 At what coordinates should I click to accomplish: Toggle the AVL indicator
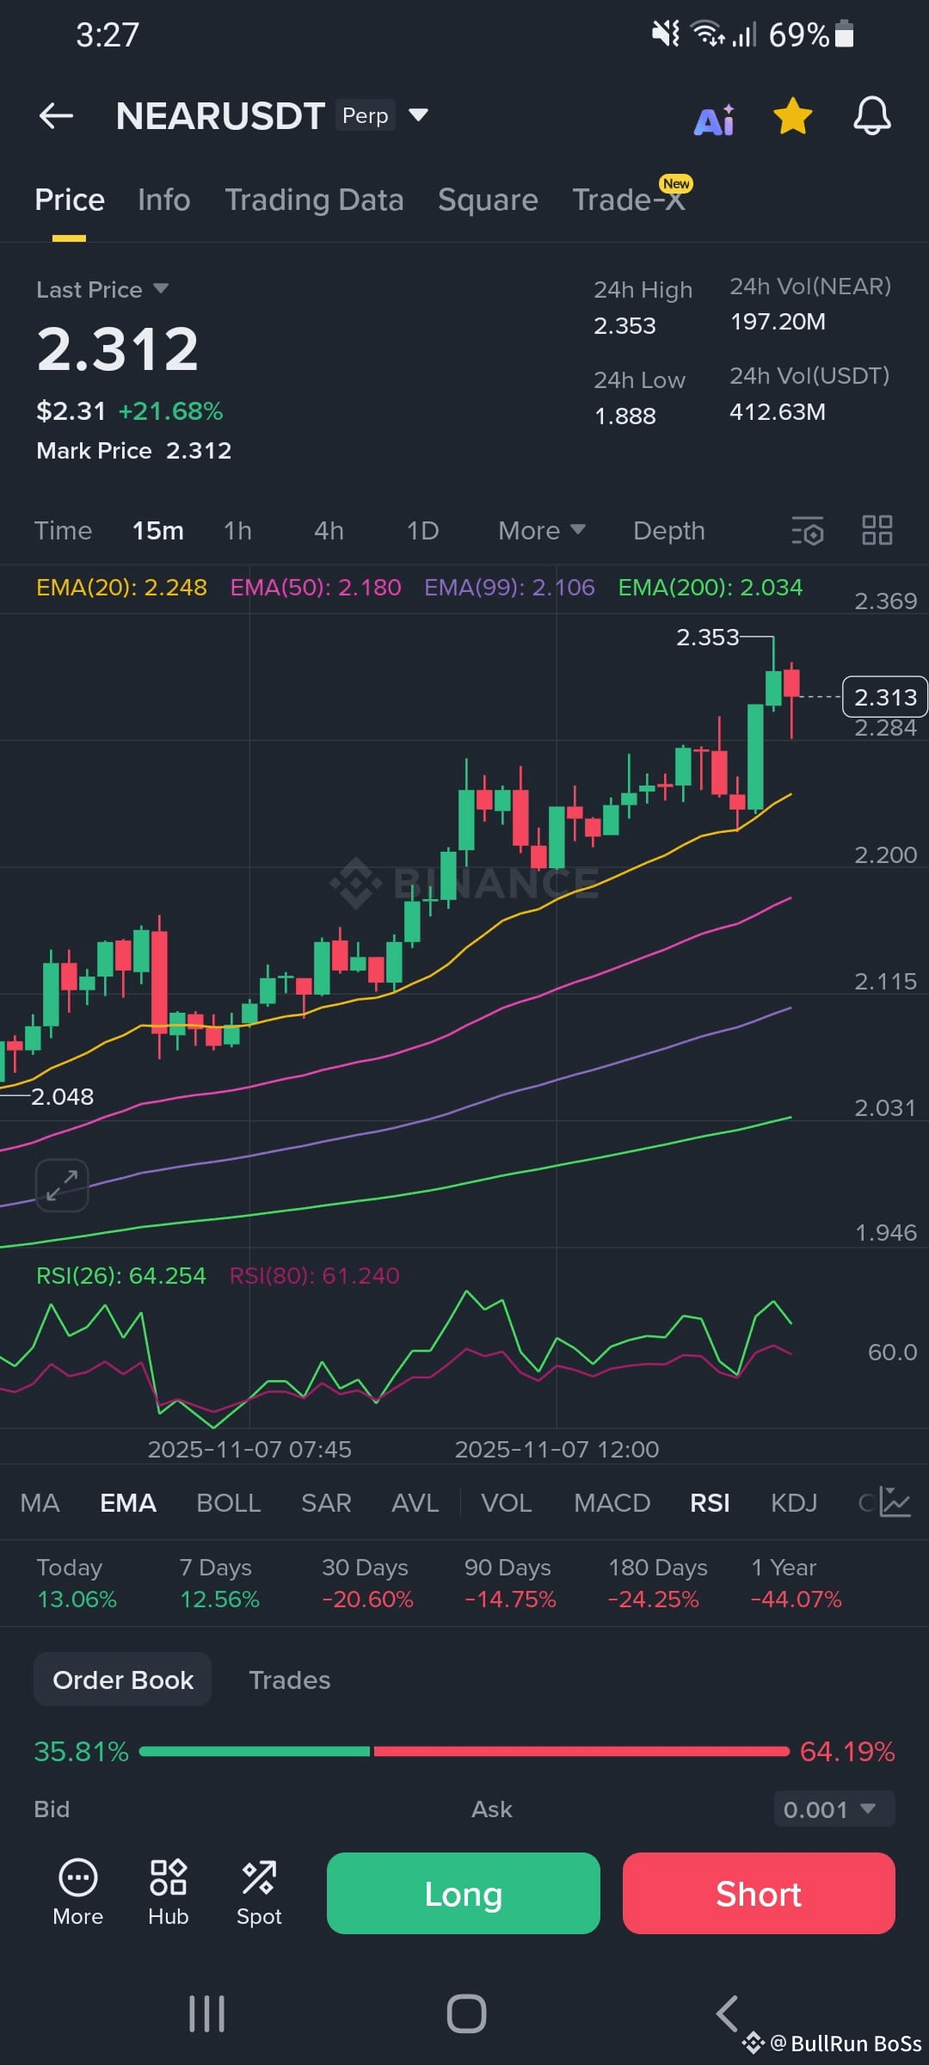(x=415, y=1502)
